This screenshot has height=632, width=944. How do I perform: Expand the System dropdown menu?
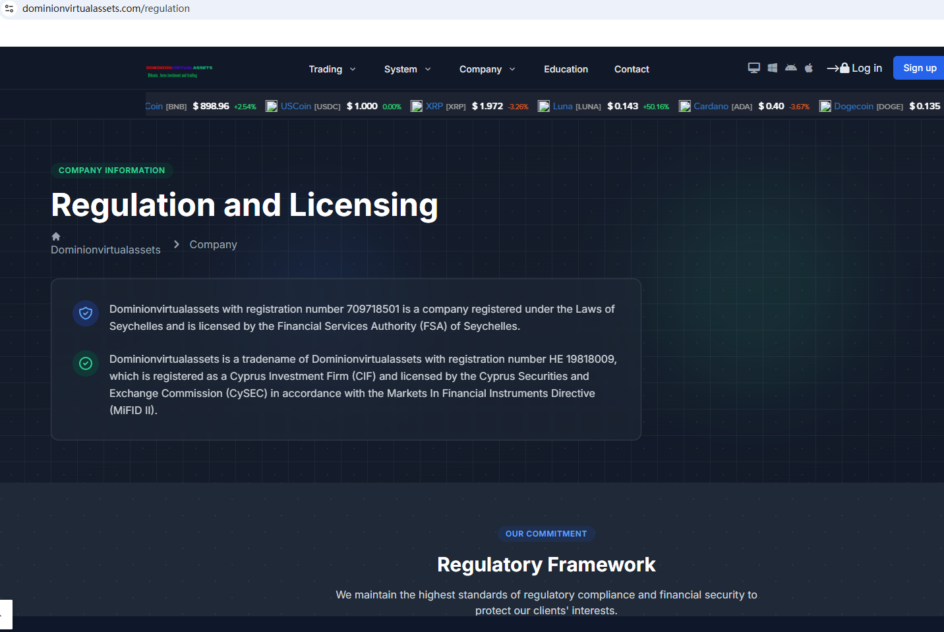[x=407, y=69]
